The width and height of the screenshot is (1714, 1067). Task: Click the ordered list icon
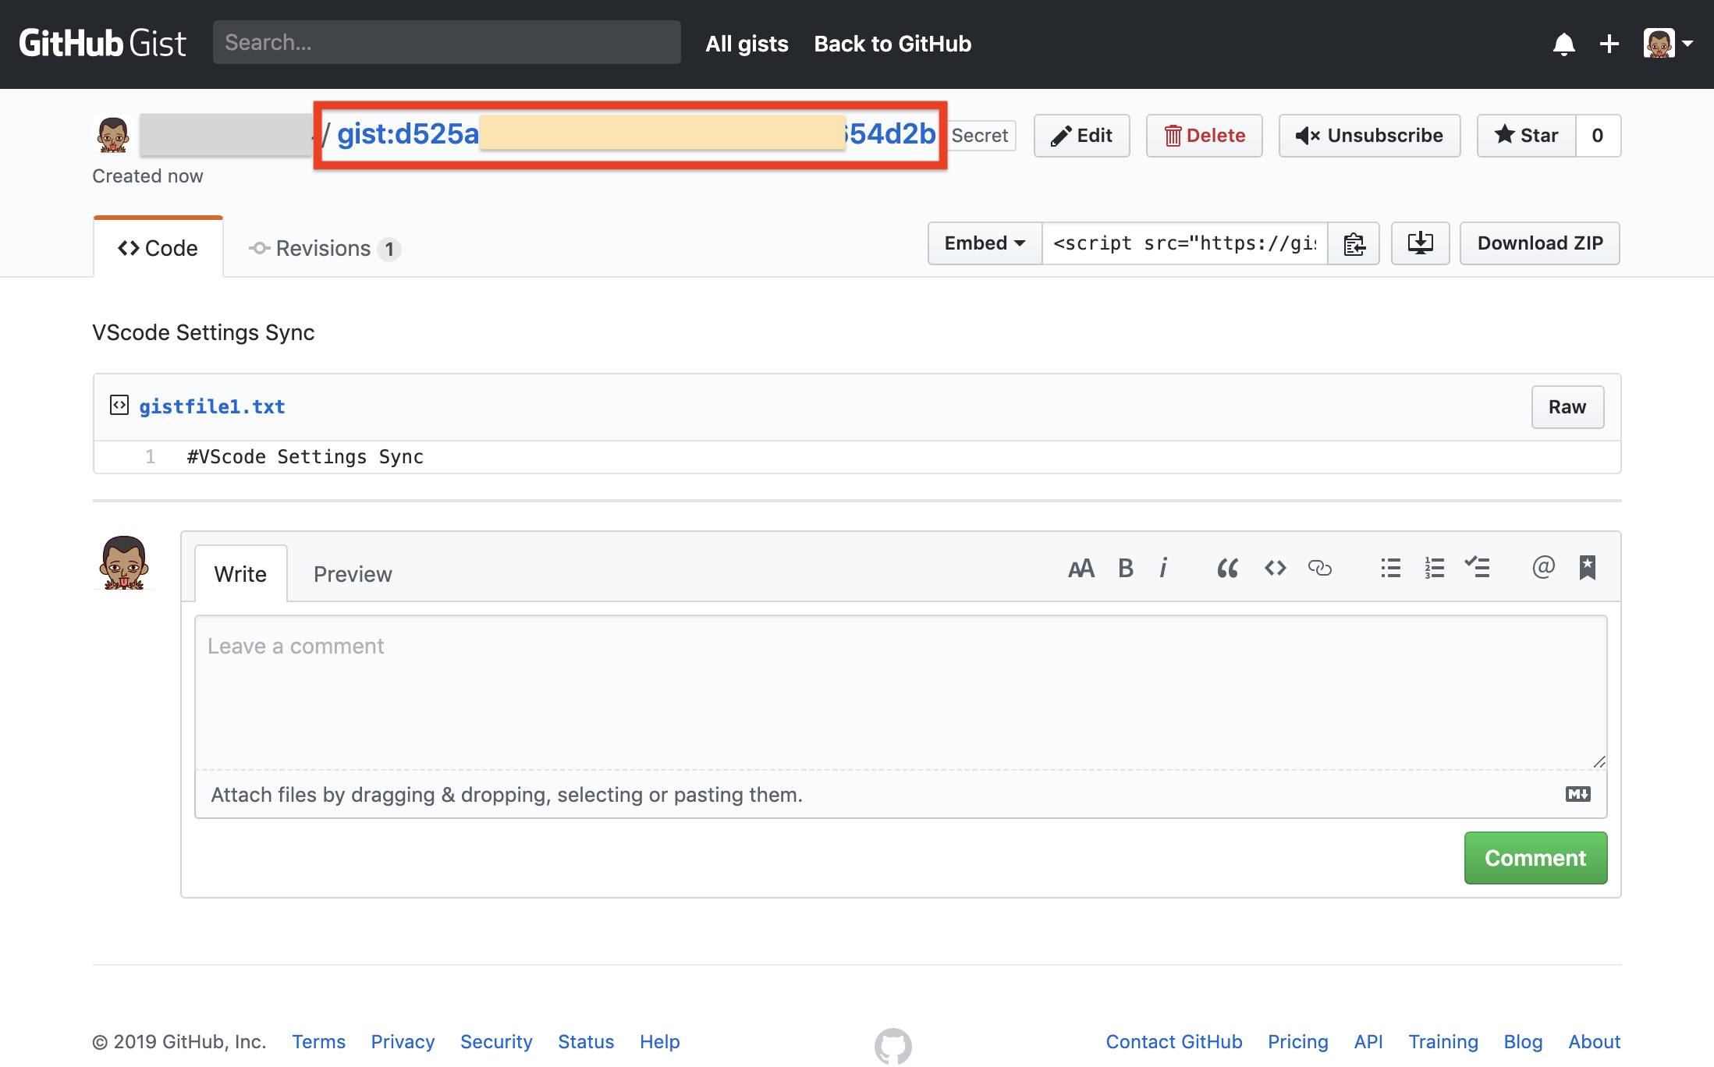click(x=1432, y=565)
